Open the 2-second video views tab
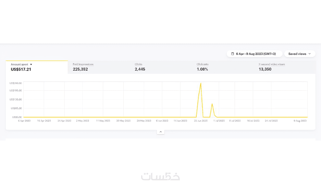The width and height of the screenshot is (321, 184). [285, 67]
